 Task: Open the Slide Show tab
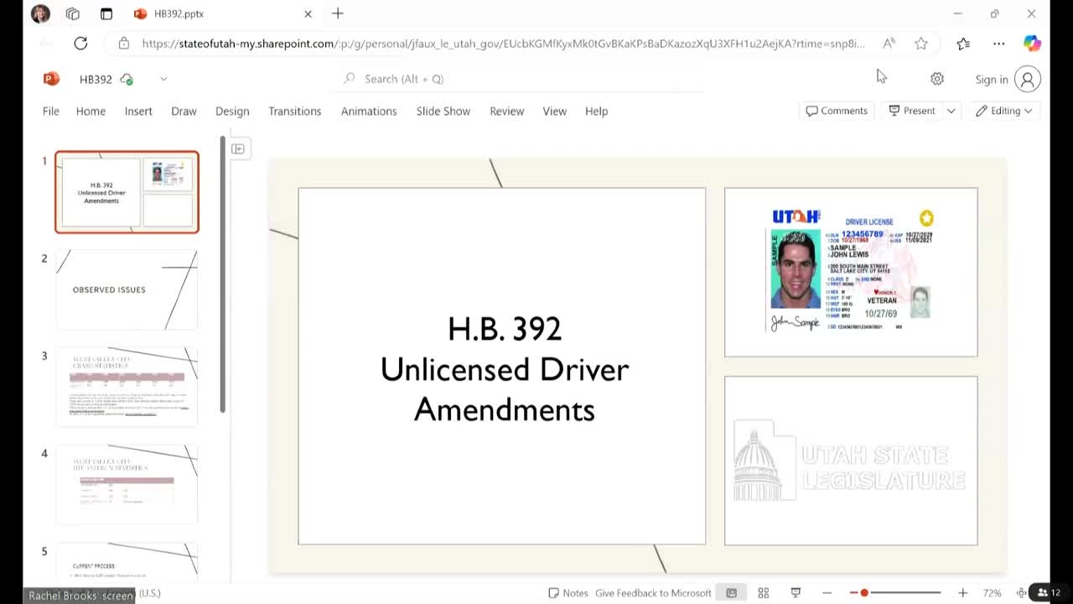(443, 111)
